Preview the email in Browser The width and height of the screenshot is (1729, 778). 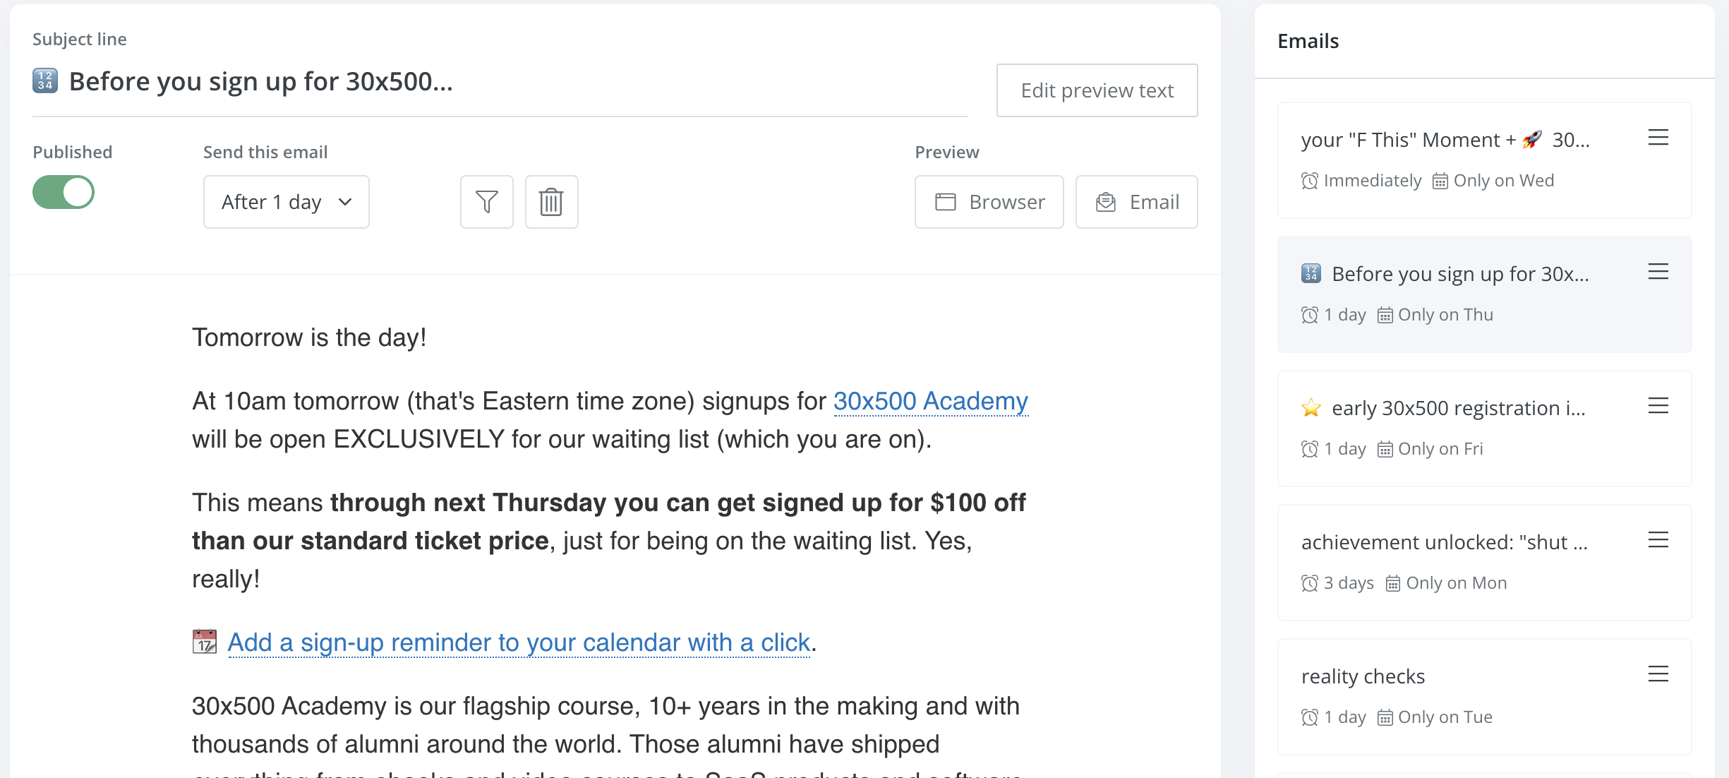pyautogui.click(x=989, y=202)
